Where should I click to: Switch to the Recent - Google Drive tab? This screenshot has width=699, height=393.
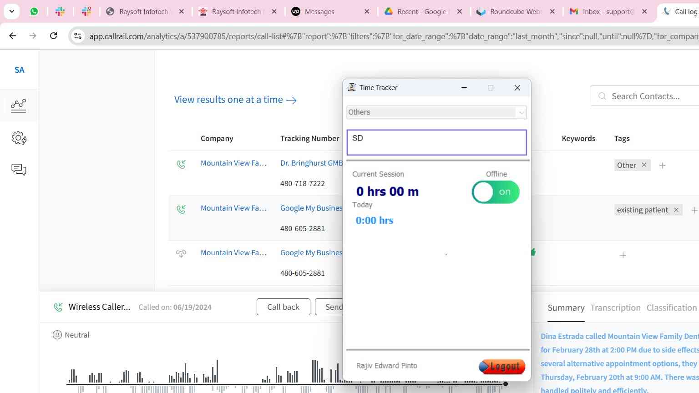pos(423,11)
